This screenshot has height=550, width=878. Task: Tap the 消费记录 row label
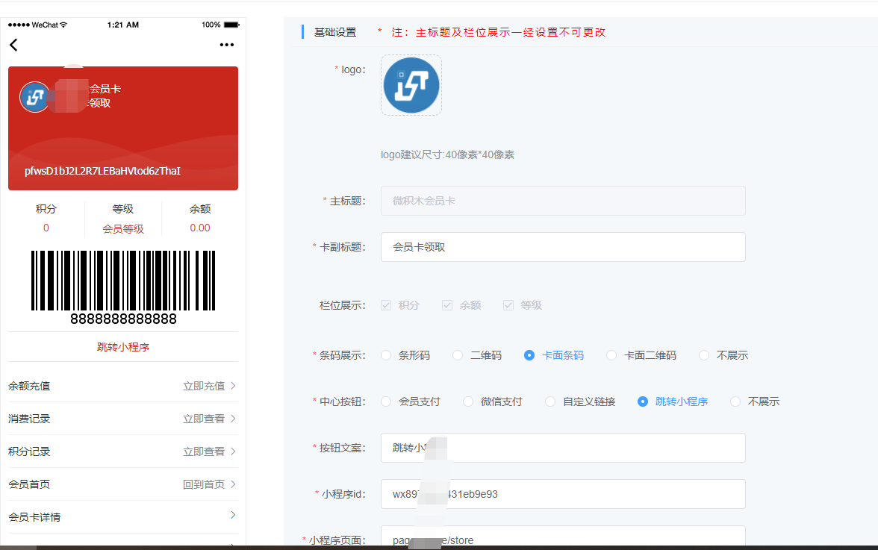(x=29, y=419)
